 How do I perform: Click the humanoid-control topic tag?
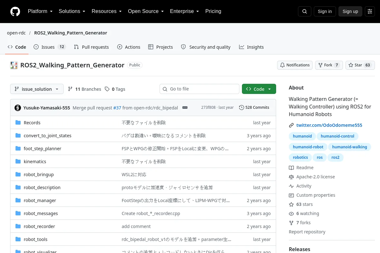click(x=338, y=136)
